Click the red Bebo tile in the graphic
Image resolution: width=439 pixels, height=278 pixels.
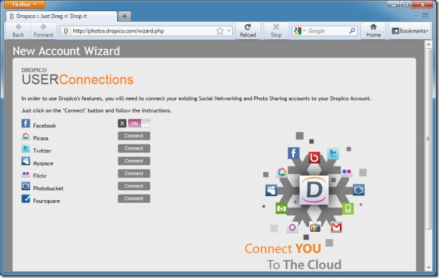coord(314,157)
